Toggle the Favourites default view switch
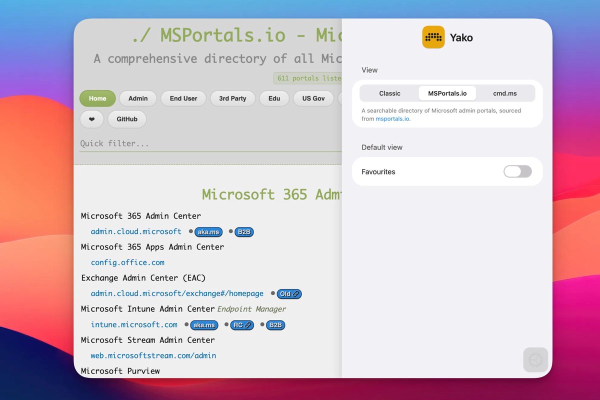The height and width of the screenshot is (400, 600). pos(517,171)
